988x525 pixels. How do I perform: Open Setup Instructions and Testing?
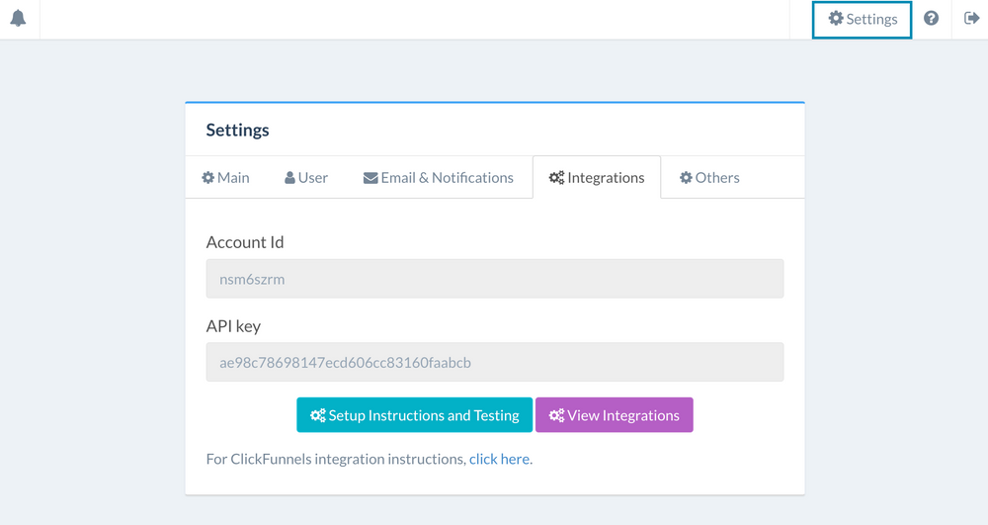[415, 414]
